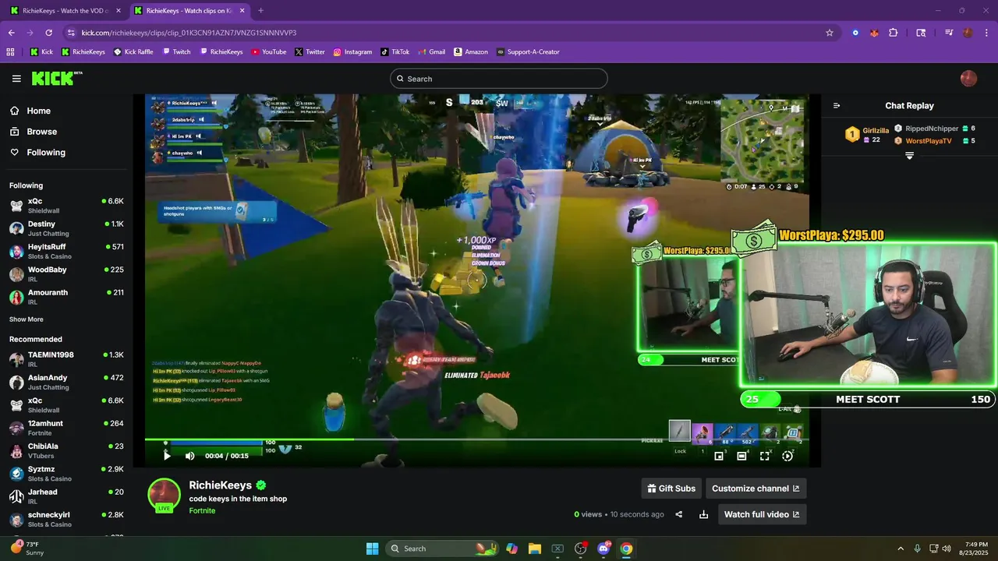This screenshot has height=561, width=998.
Task: Open File Explorer in the taskbar
Action: [x=535, y=549]
